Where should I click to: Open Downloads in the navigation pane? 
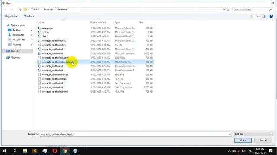tap(18, 35)
